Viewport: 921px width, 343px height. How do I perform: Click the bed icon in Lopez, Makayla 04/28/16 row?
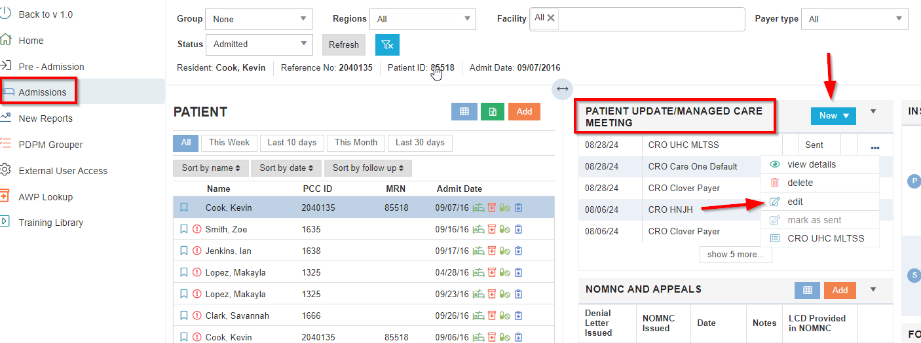479,273
